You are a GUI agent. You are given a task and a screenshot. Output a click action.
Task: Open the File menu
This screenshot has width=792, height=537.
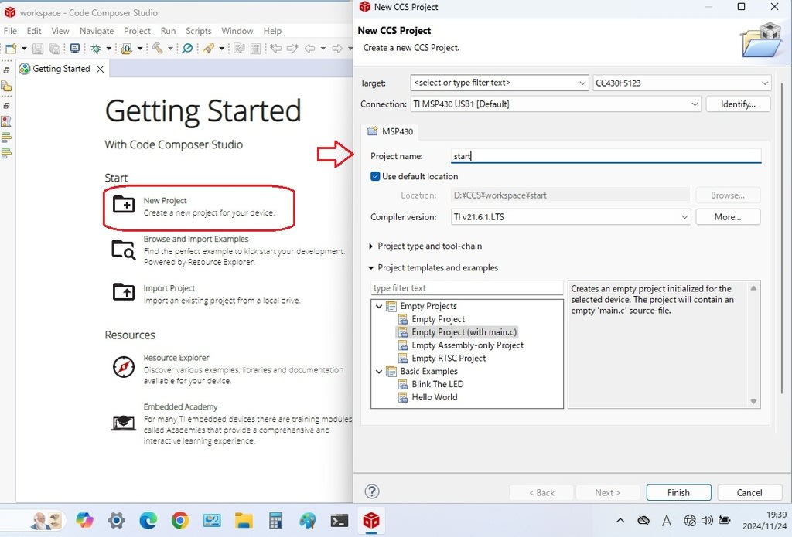click(x=10, y=31)
